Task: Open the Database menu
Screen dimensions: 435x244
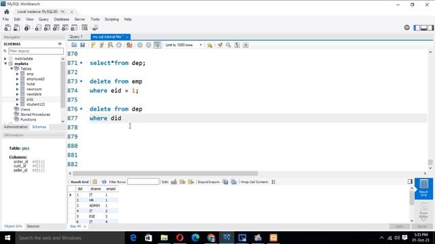Action: coord(62,19)
